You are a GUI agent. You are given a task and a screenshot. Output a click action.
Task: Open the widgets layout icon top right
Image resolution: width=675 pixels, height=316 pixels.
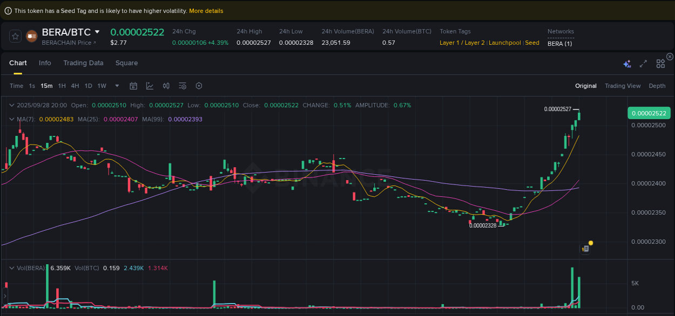pyautogui.click(x=660, y=63)
